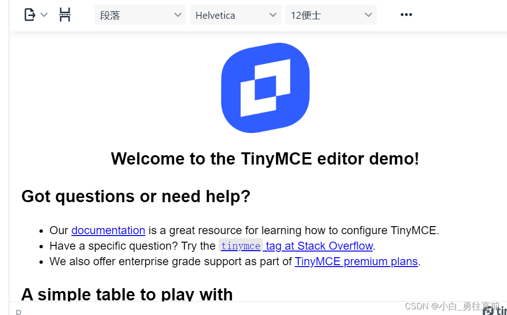Viewport: 507px width, 315px height.
Task: Open the export options chevron dropdown
Action: (x=44, y=15)
